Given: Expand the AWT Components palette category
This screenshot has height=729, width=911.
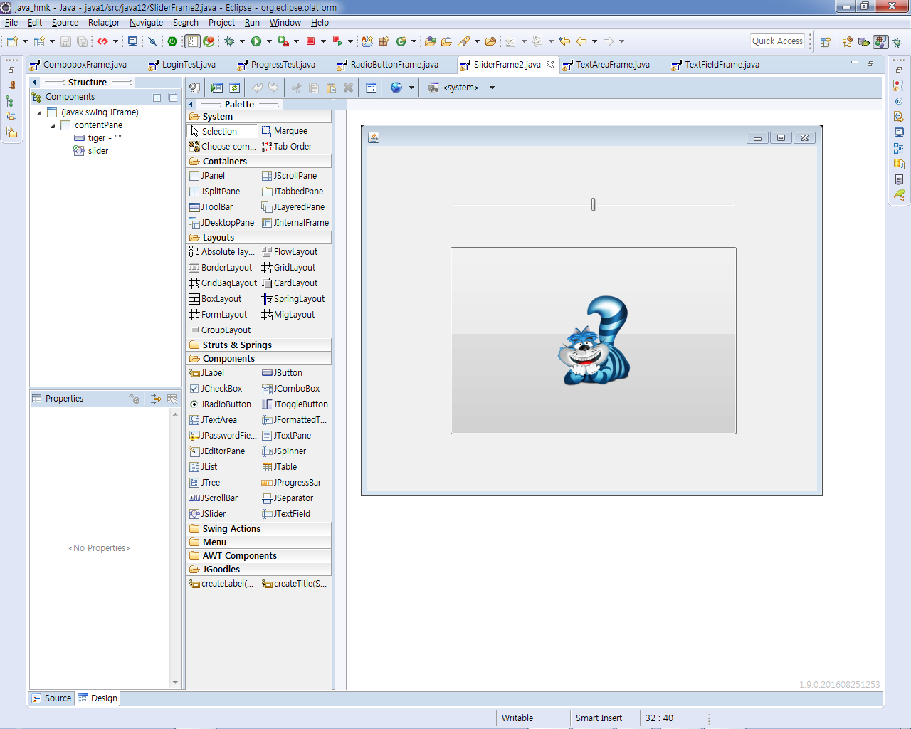Looking at the screenshot, I should click(259, 556).
